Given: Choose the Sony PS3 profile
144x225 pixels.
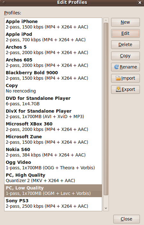Looking at the screenshot, I should 53,204.
